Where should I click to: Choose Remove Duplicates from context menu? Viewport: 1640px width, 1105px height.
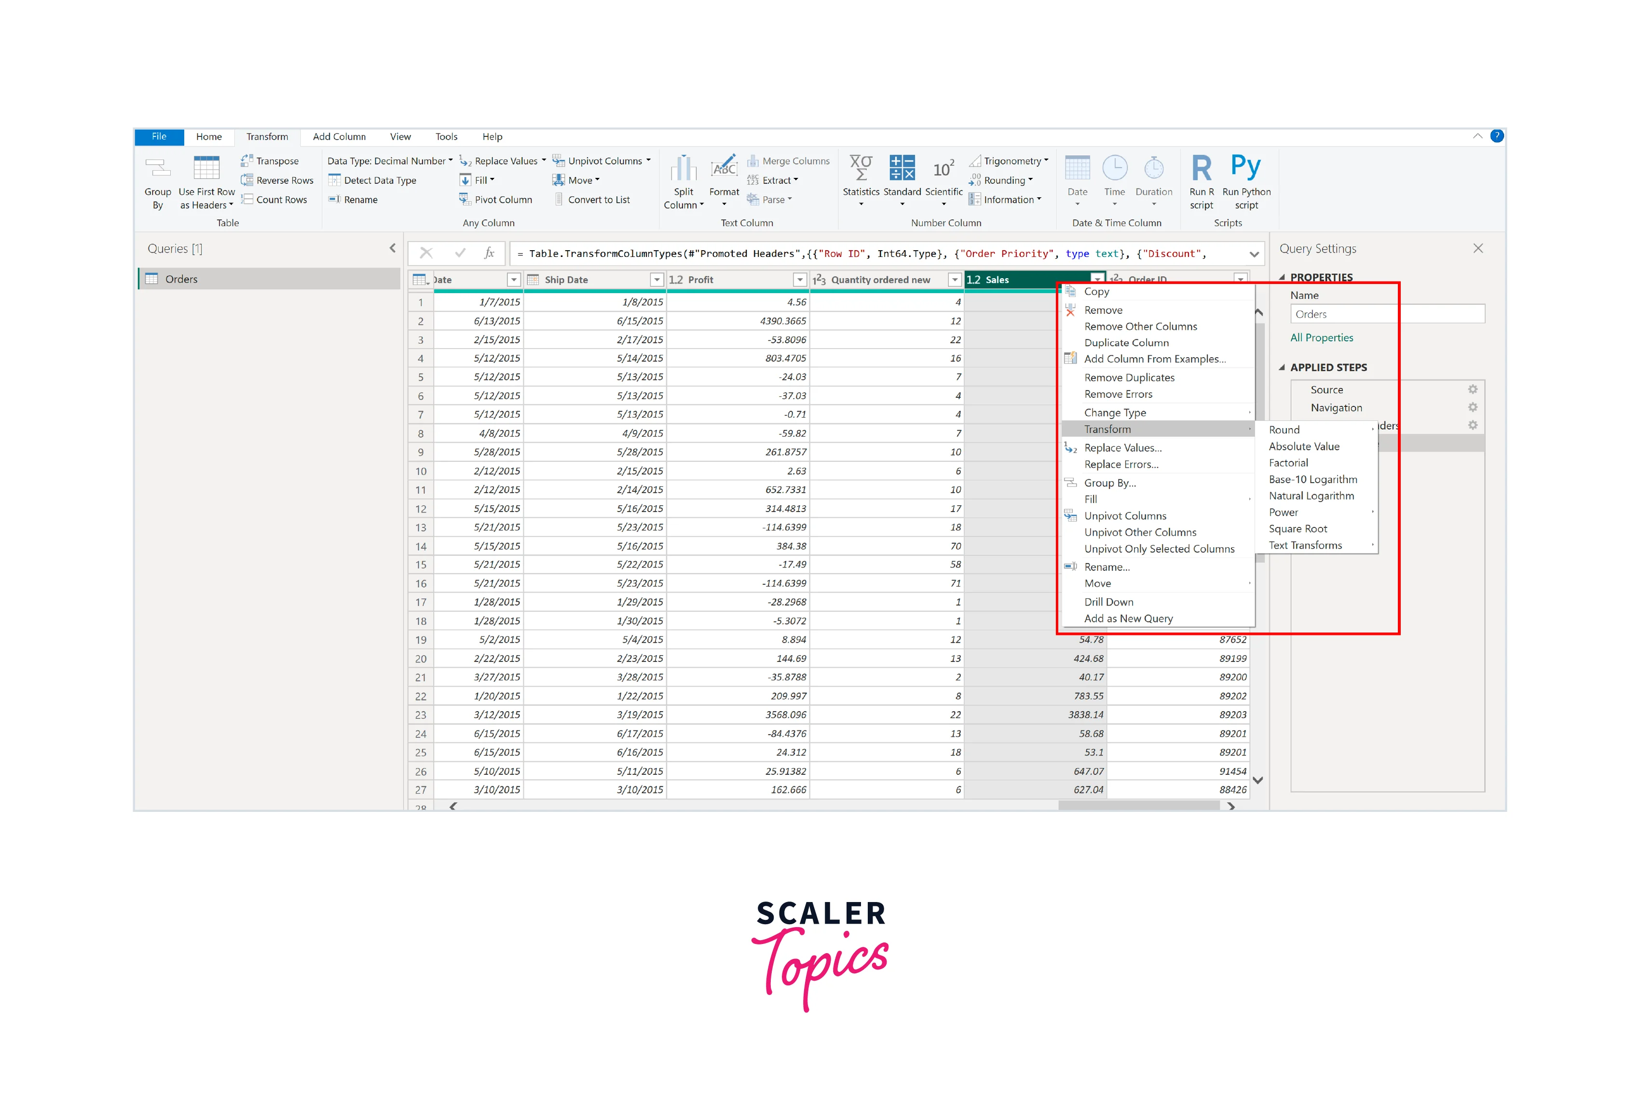[x=1129, y=377]
